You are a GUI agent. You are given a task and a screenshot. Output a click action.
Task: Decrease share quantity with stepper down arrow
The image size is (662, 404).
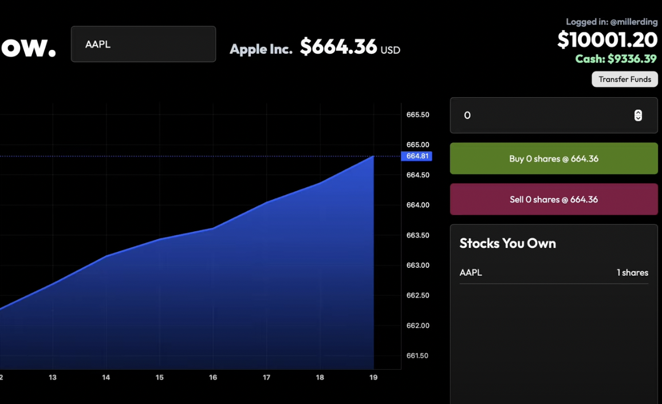pos(638,119)
